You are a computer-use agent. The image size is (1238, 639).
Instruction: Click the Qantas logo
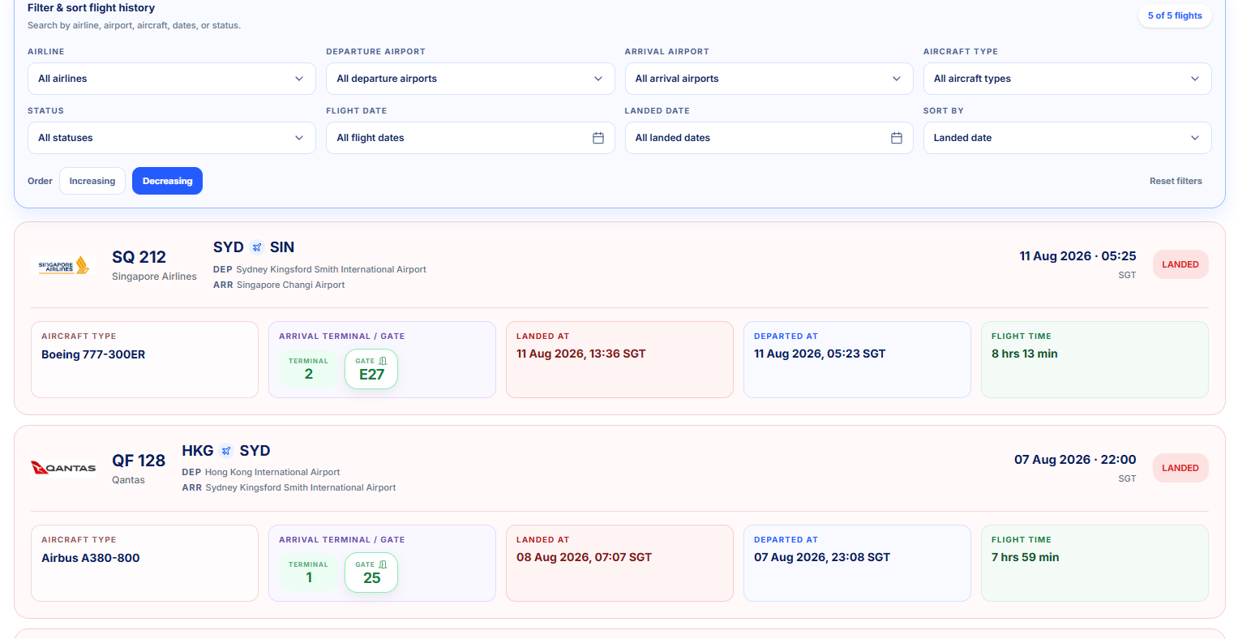[x=63, y=468]
